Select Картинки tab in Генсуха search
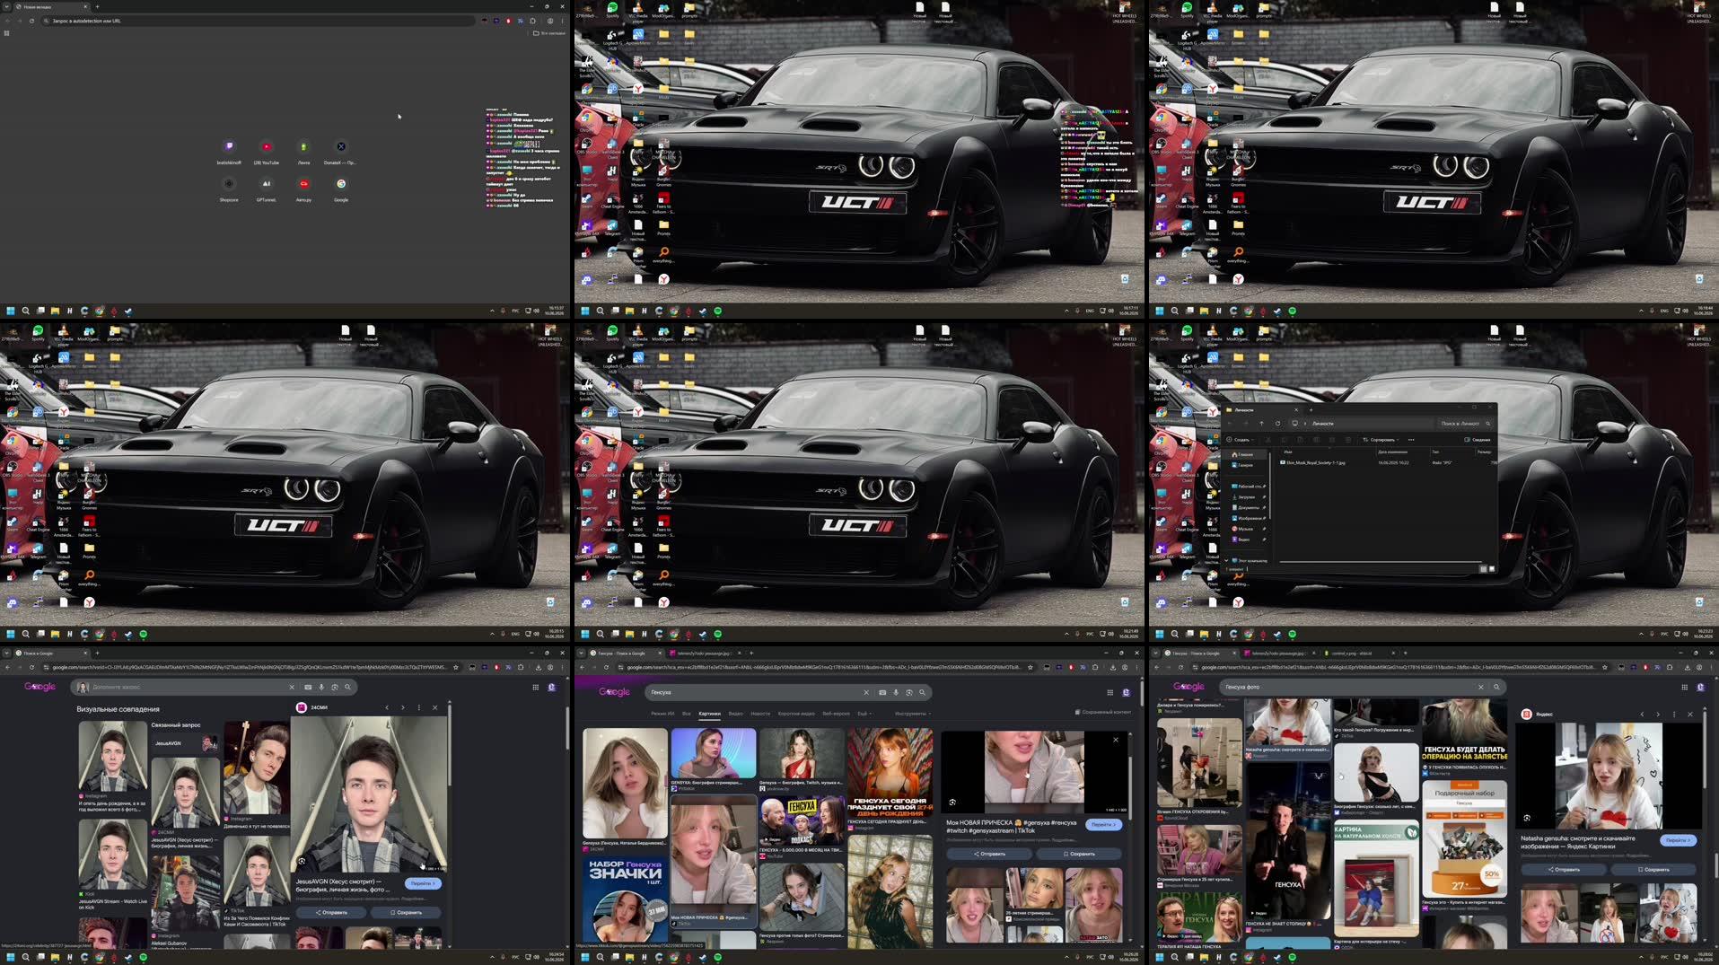The image size is (1719, 965). click(709, 714)
